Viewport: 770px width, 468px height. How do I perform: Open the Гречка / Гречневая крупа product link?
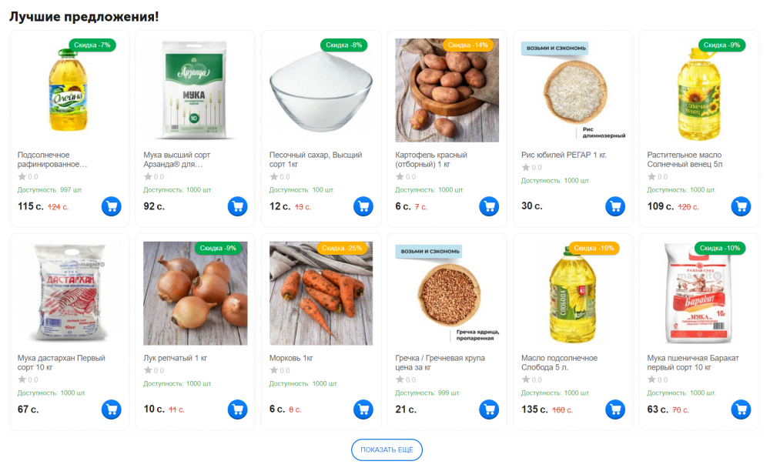pos(440,363)
